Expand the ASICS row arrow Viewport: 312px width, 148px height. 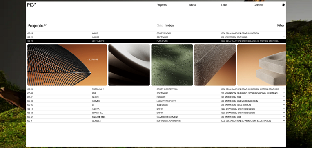[x=284, y=33]
